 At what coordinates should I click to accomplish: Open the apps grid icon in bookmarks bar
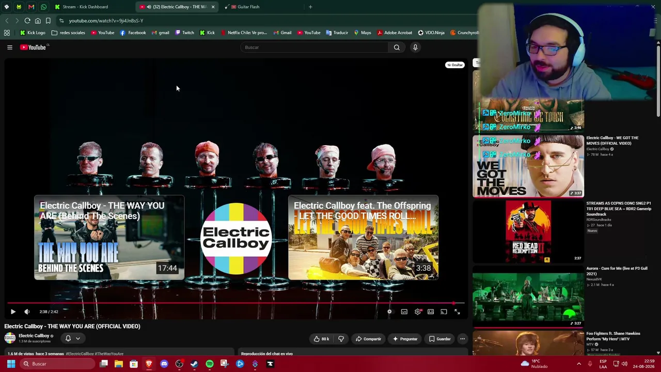click(x=7, y=33)
